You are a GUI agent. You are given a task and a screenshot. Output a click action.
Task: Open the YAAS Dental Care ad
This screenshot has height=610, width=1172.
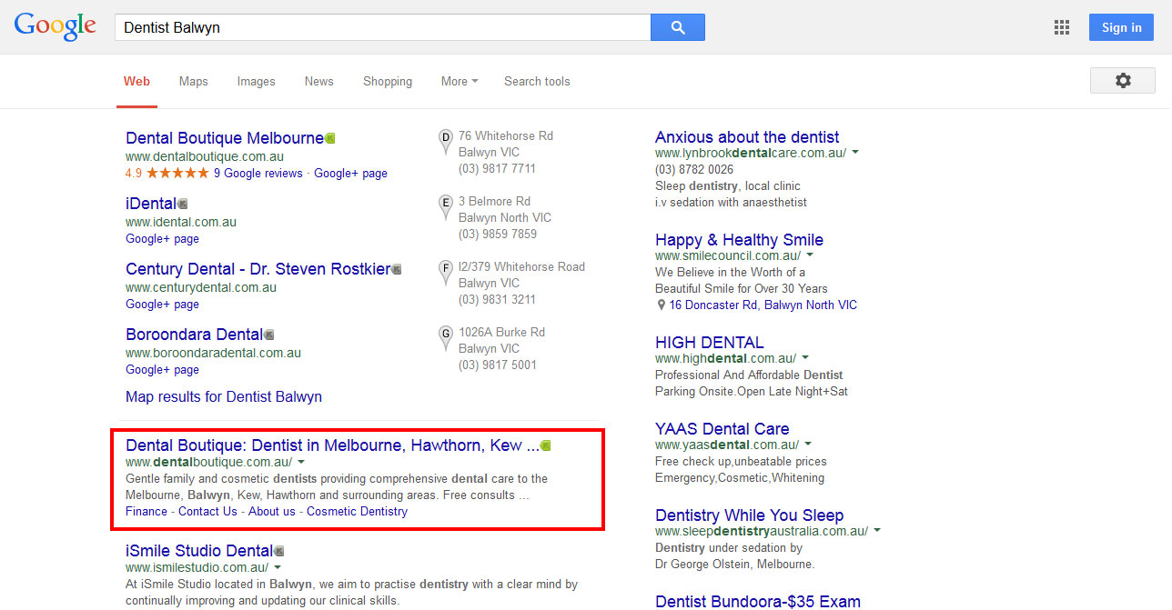pyautogui.click(x=722, y=429)
